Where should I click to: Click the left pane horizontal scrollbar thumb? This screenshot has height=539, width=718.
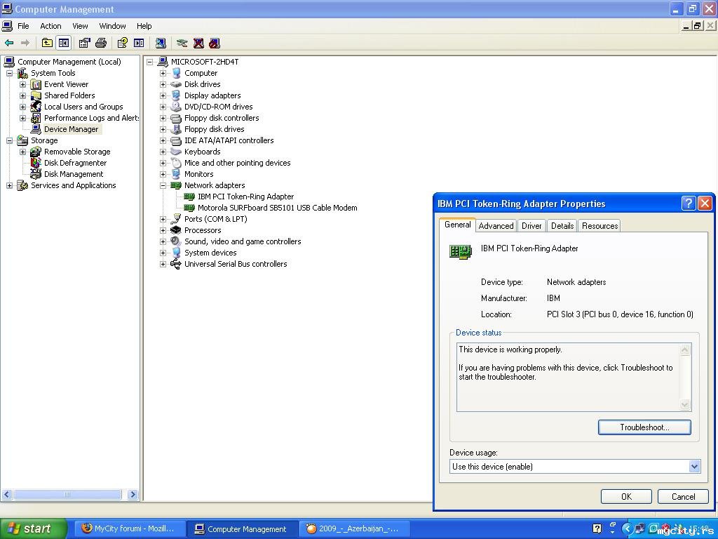coord(67,495)
